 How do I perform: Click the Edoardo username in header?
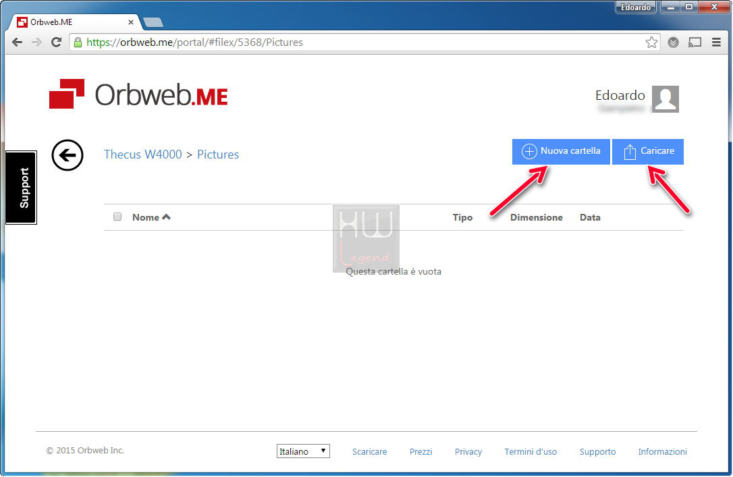(620, 95)
